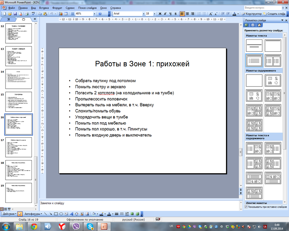Open the Chrome browser from the taskbar
Viewport: 289px width, 231px height.
point(34,226)
